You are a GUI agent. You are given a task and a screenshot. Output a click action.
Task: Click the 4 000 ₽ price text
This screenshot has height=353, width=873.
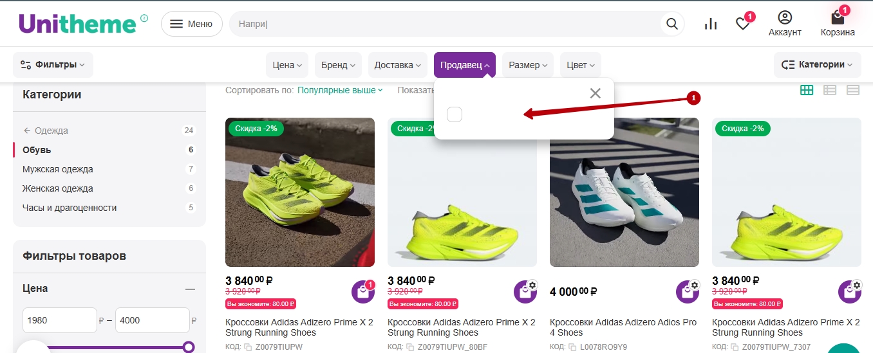(574, 291)
